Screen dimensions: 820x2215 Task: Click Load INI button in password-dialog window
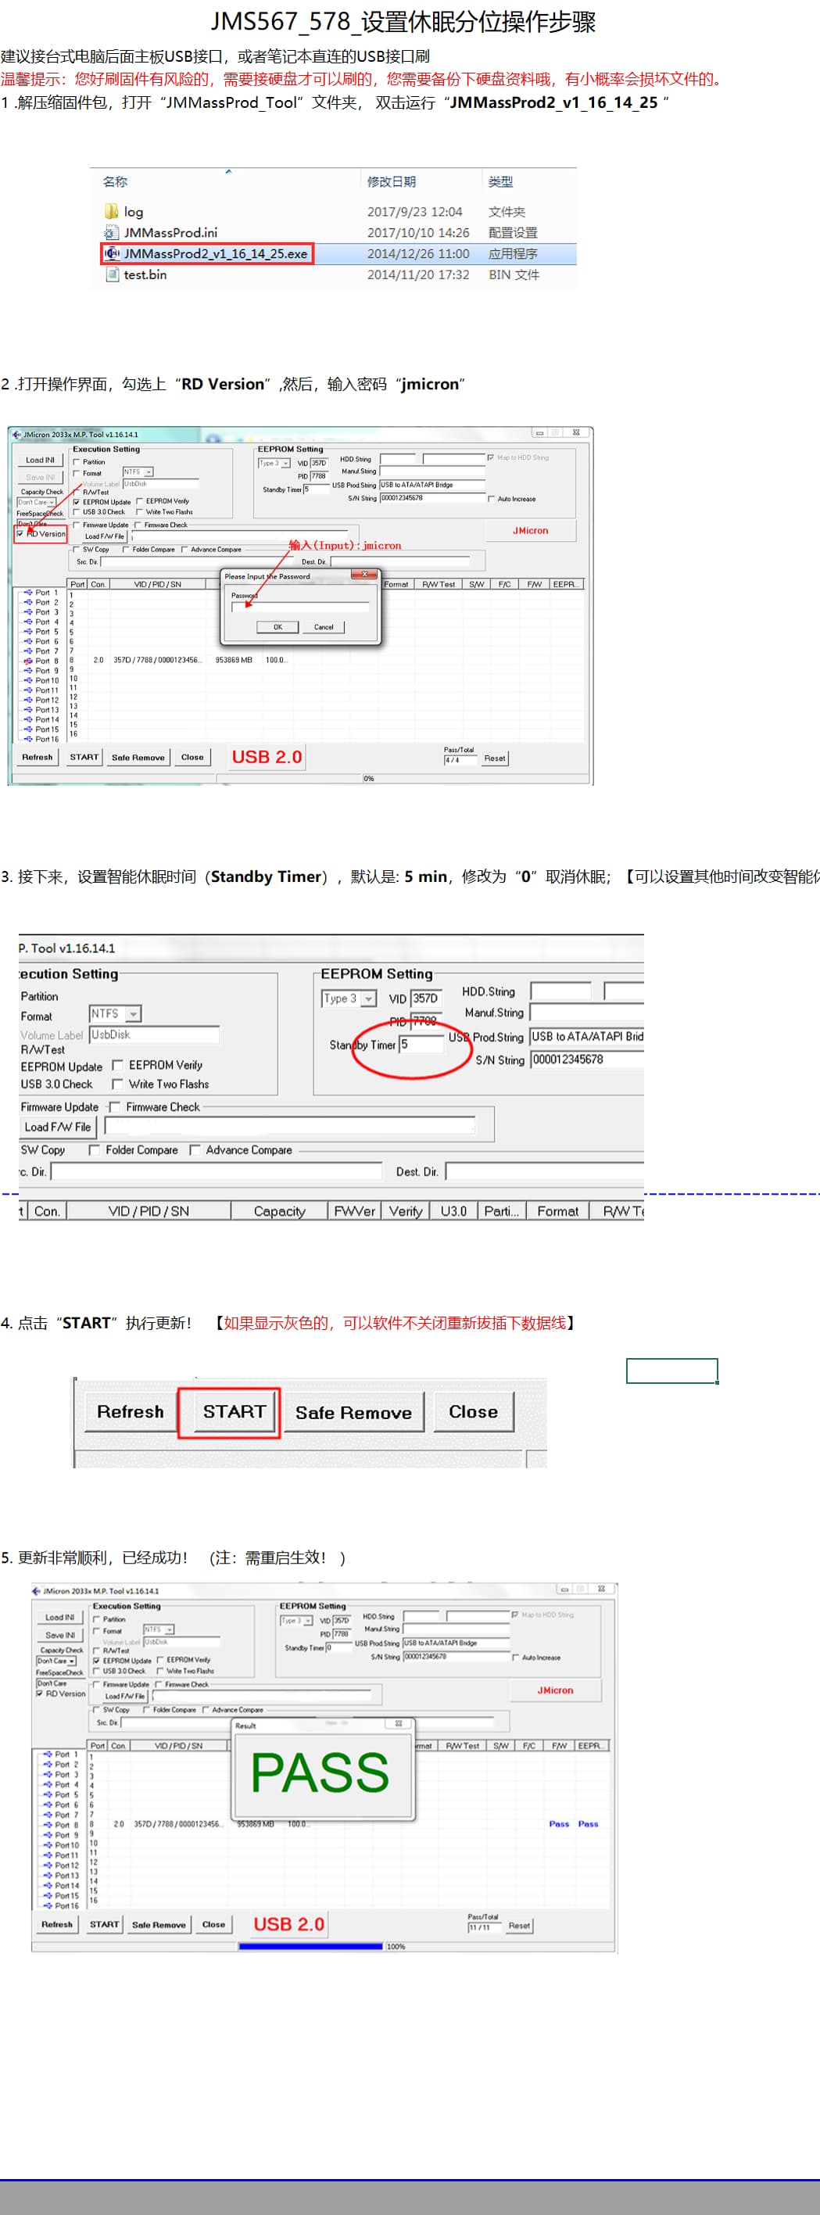tap(40, 460)
